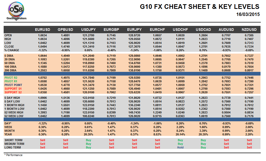Click the MEDIUM TERM row label
266x161 pixels.
click(x=14, y=144)
